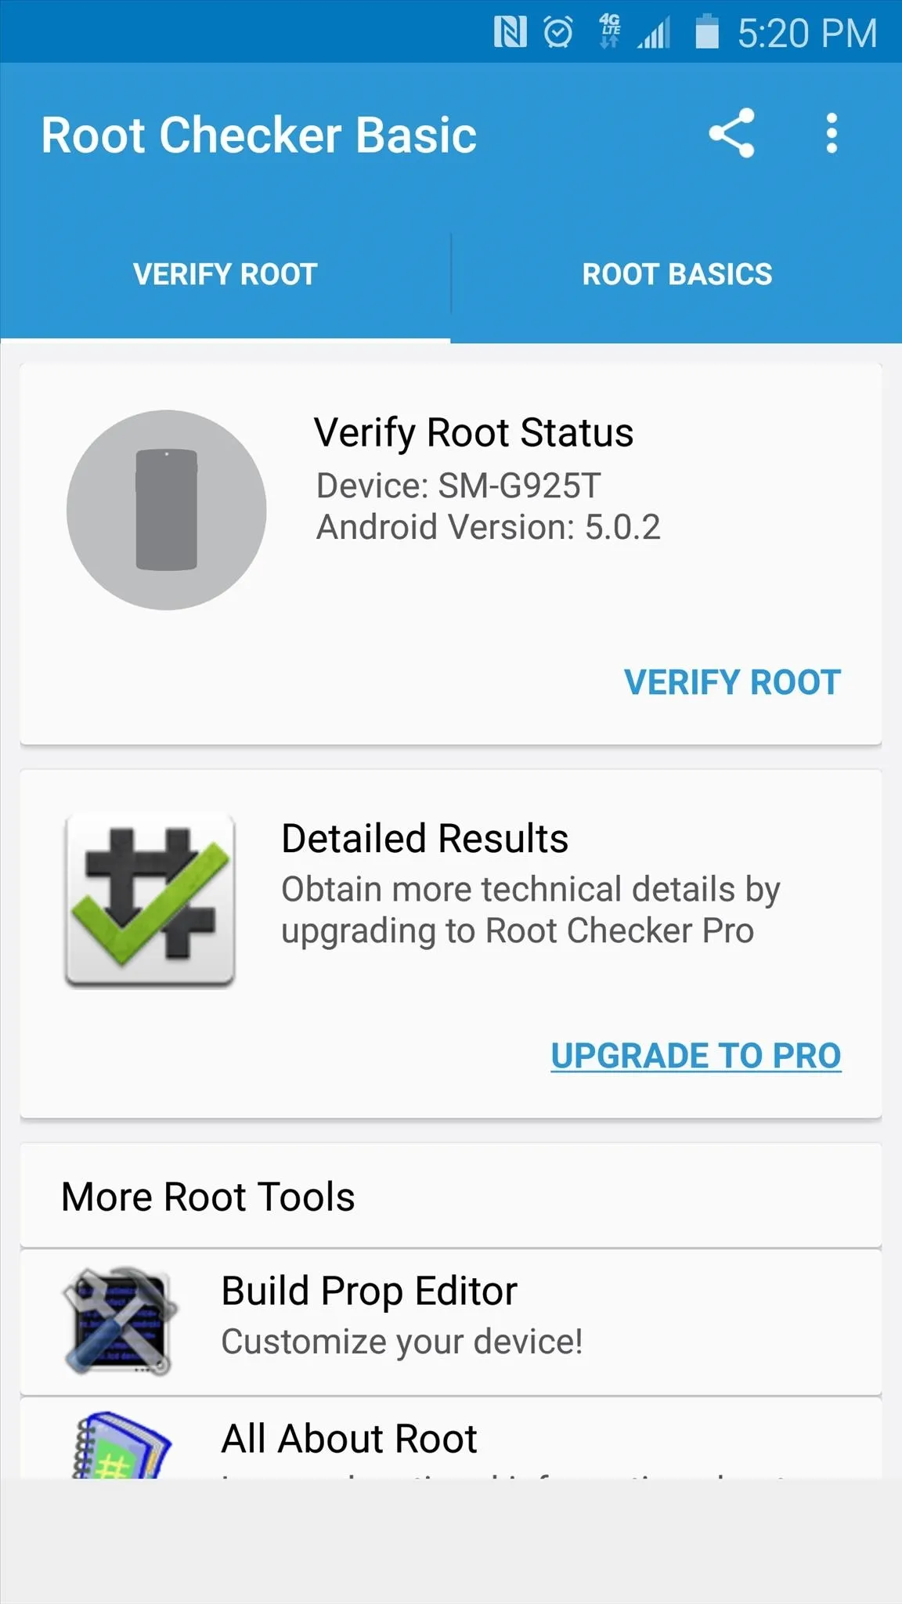Tap the NFC icon in status bar
The image size is (902, 1604).
point(510,33)
